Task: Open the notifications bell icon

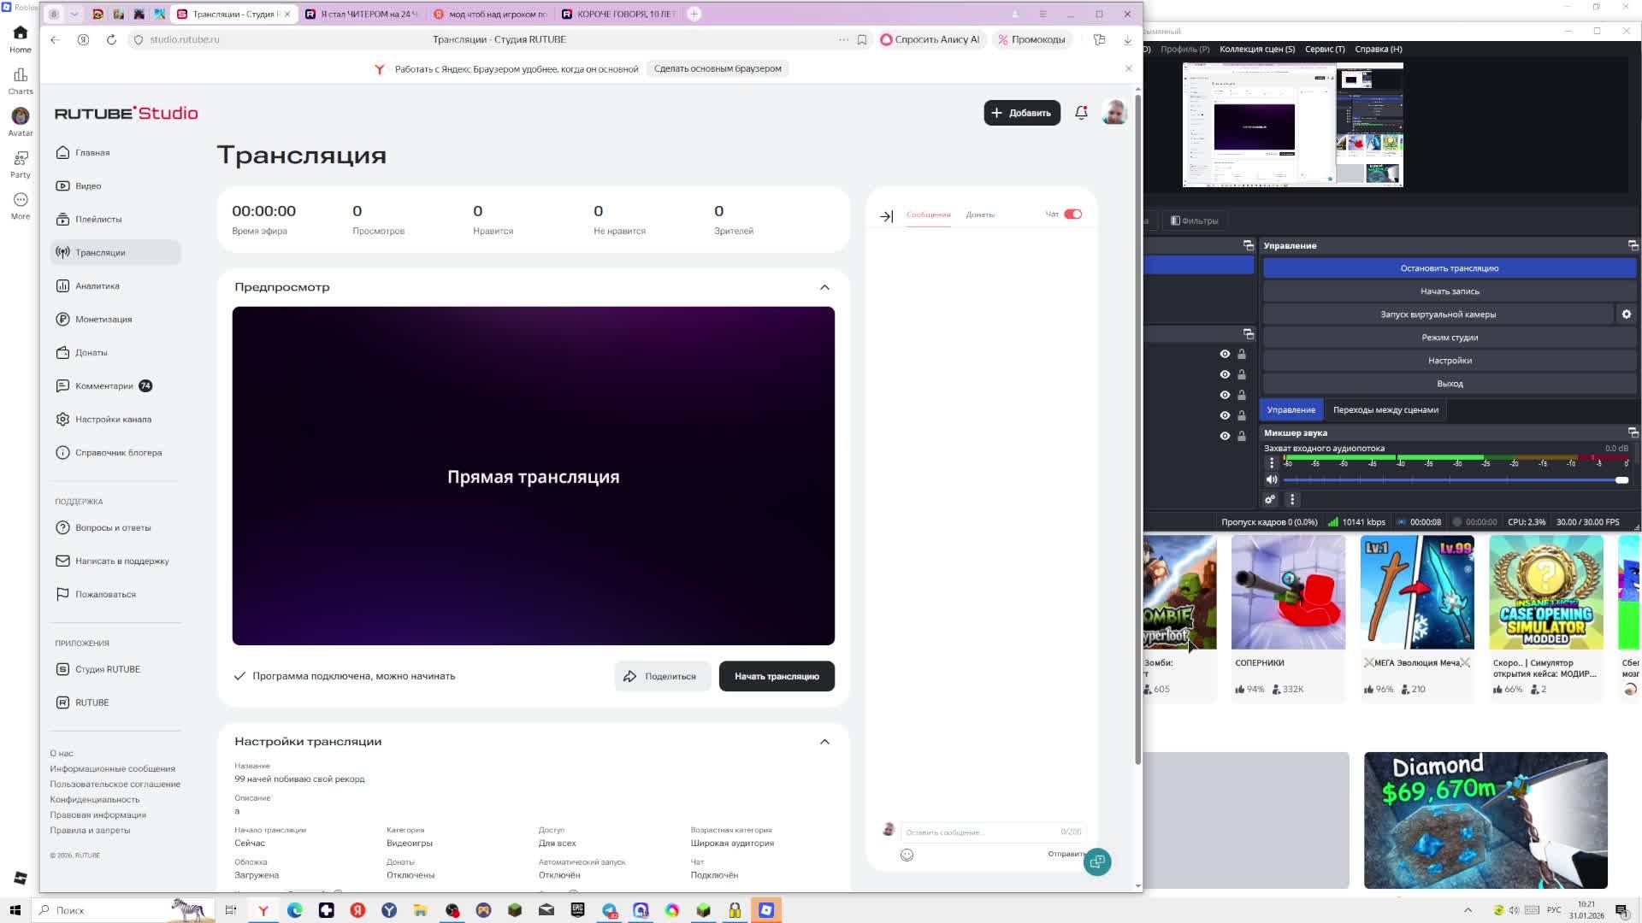Action: 1081,113
